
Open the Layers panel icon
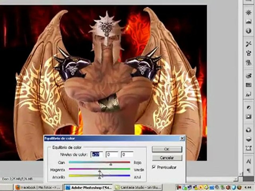tap(249, 139)
